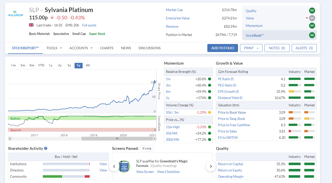Click the Market Cap link
Viewport: 332px width, 183px height.
[x=174, y=10]
